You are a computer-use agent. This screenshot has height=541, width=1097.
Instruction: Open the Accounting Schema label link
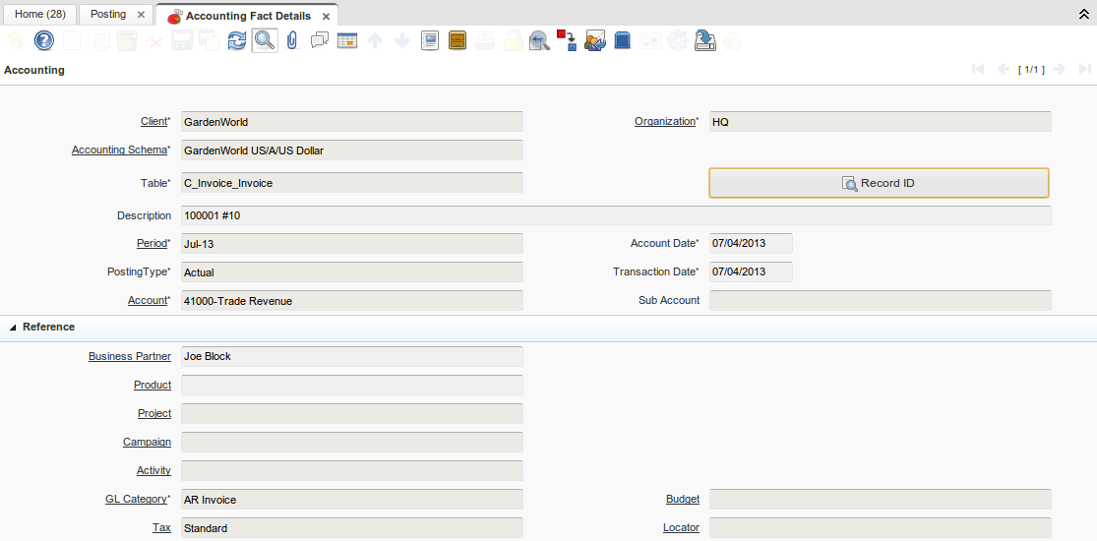point(119,150)
